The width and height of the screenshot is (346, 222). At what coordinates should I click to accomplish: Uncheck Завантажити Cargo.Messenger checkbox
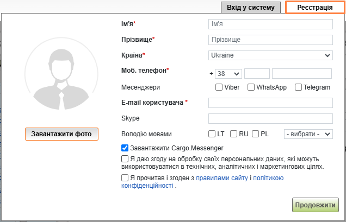click(125, 148)
